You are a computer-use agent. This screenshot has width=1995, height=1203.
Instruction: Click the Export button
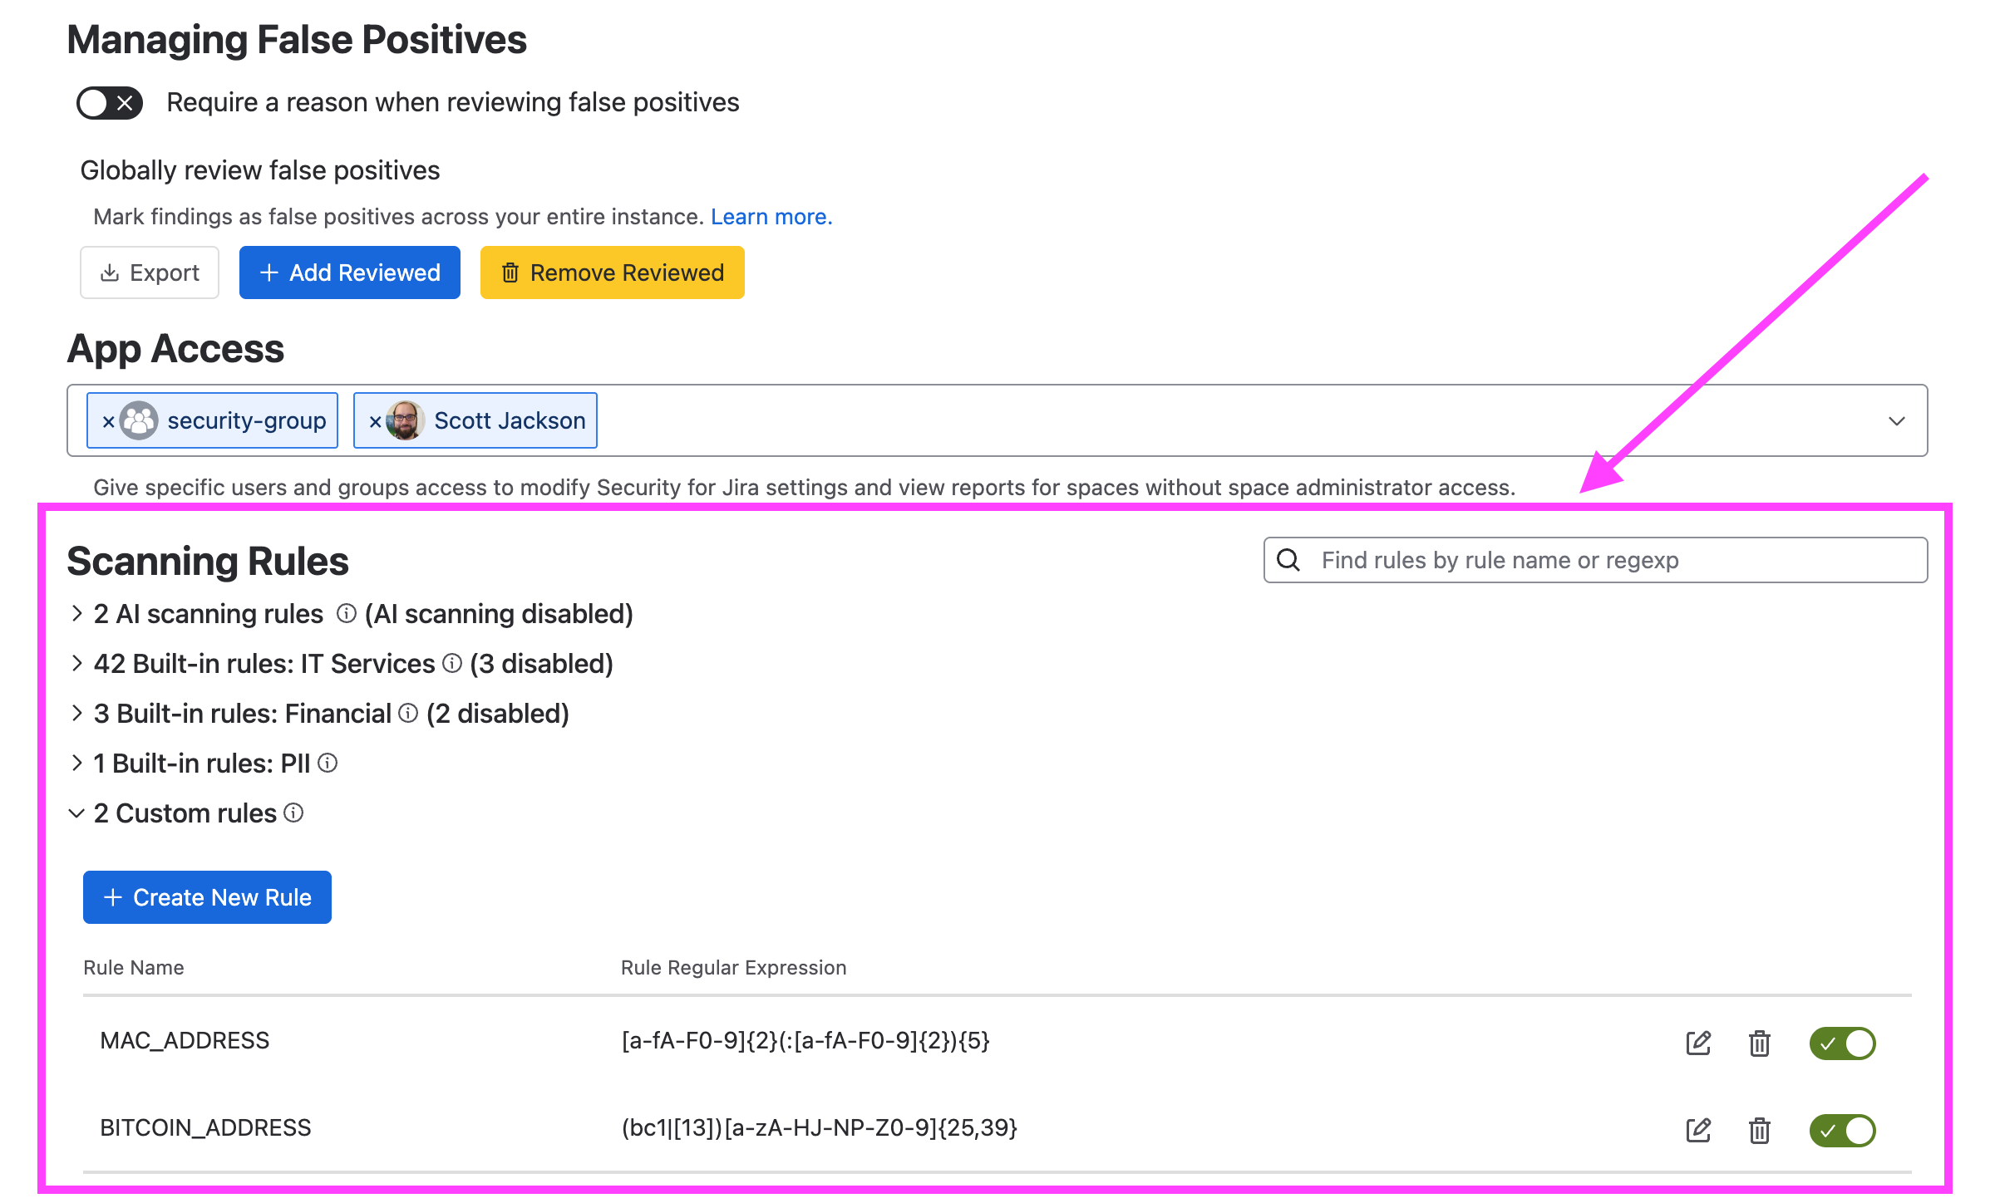pos(150,273)
